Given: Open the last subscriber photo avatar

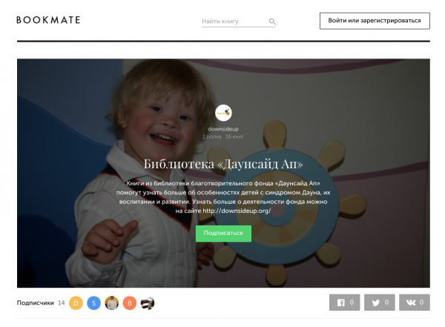Looking at the screenshot, I should point(148,303).
